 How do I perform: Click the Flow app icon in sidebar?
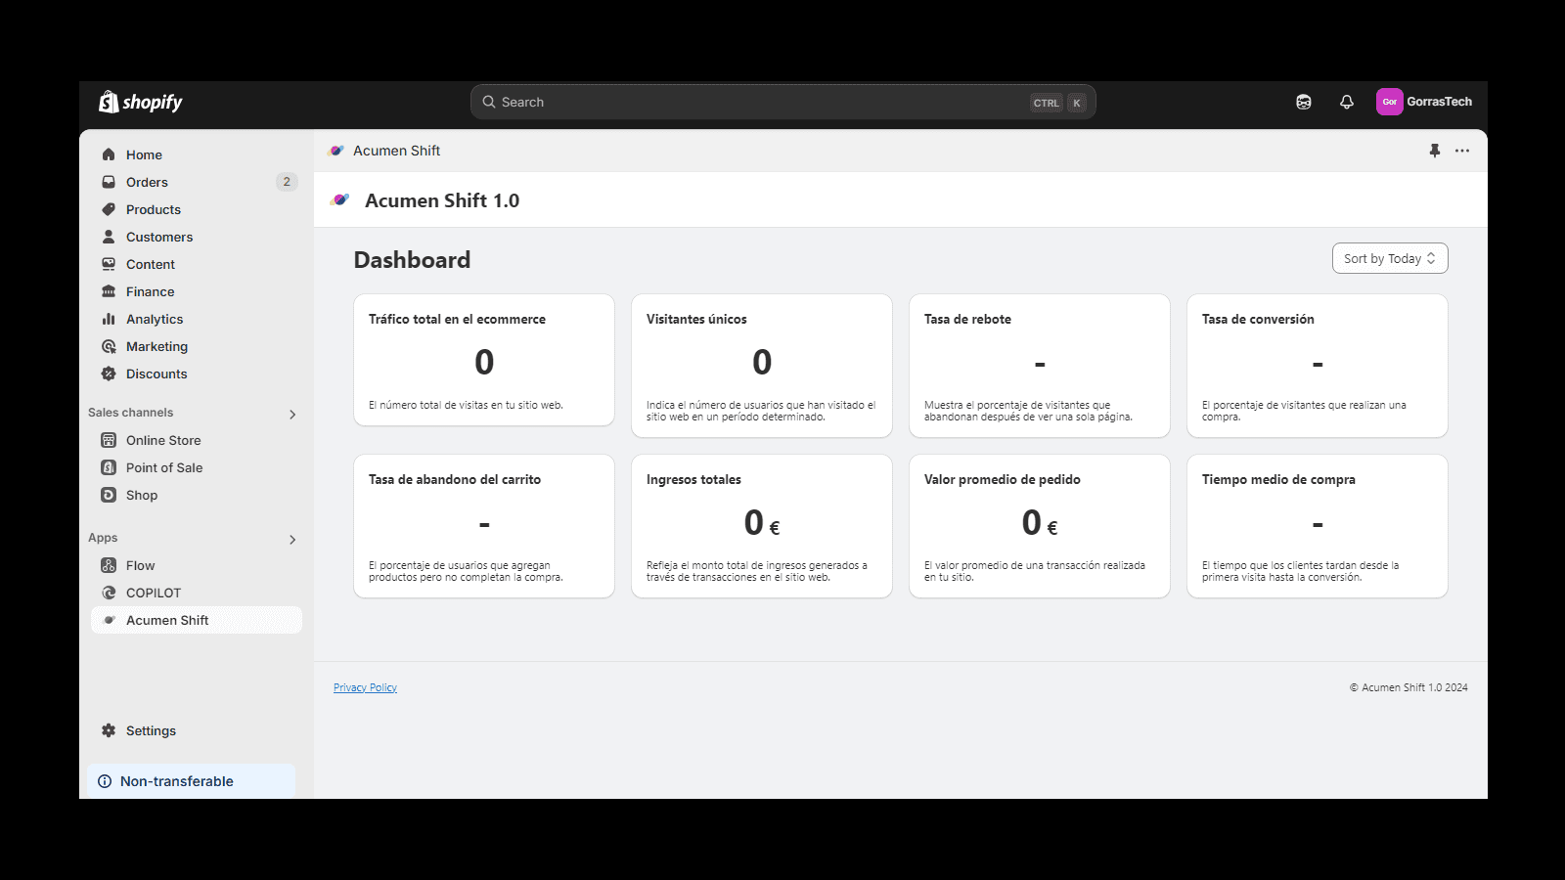click(109, 565)
